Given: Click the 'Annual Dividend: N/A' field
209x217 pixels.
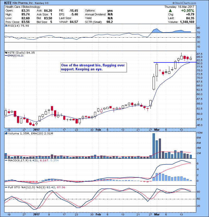Looking at the screenshot, I should point(99,14).
